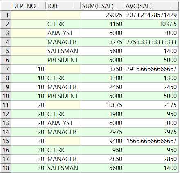This screenshot has height=173, width=180.
Task: Click the 1300 sum in row 8
Action: click(x=103, y=78)
